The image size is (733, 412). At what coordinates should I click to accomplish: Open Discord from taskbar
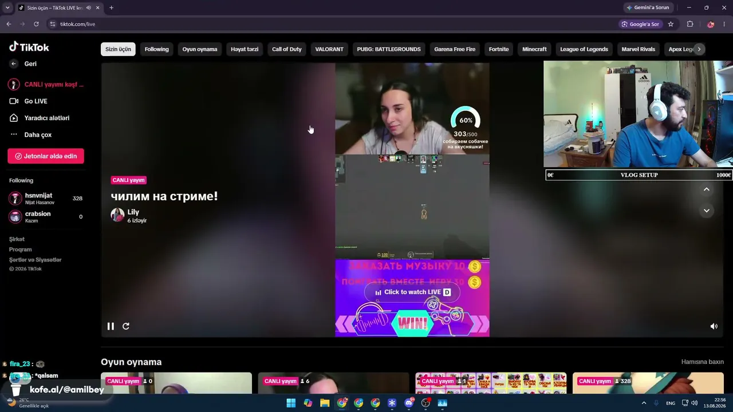pyautogui.click(x=409, y=403)
